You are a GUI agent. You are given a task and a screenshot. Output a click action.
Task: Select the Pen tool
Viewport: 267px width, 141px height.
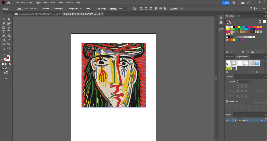3,23
